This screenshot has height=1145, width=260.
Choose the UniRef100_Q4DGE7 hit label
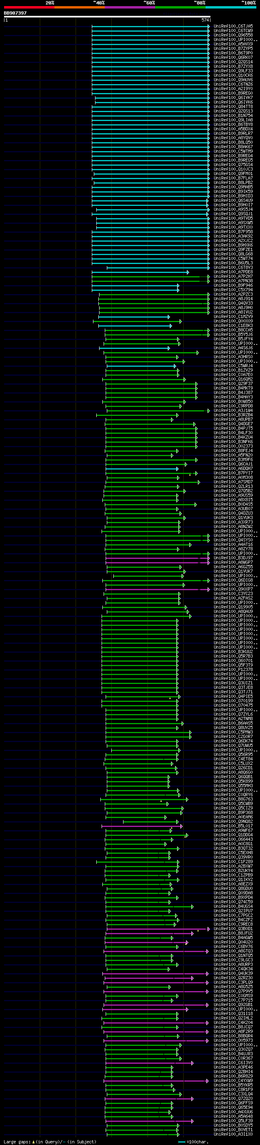[x=233, y=424]
